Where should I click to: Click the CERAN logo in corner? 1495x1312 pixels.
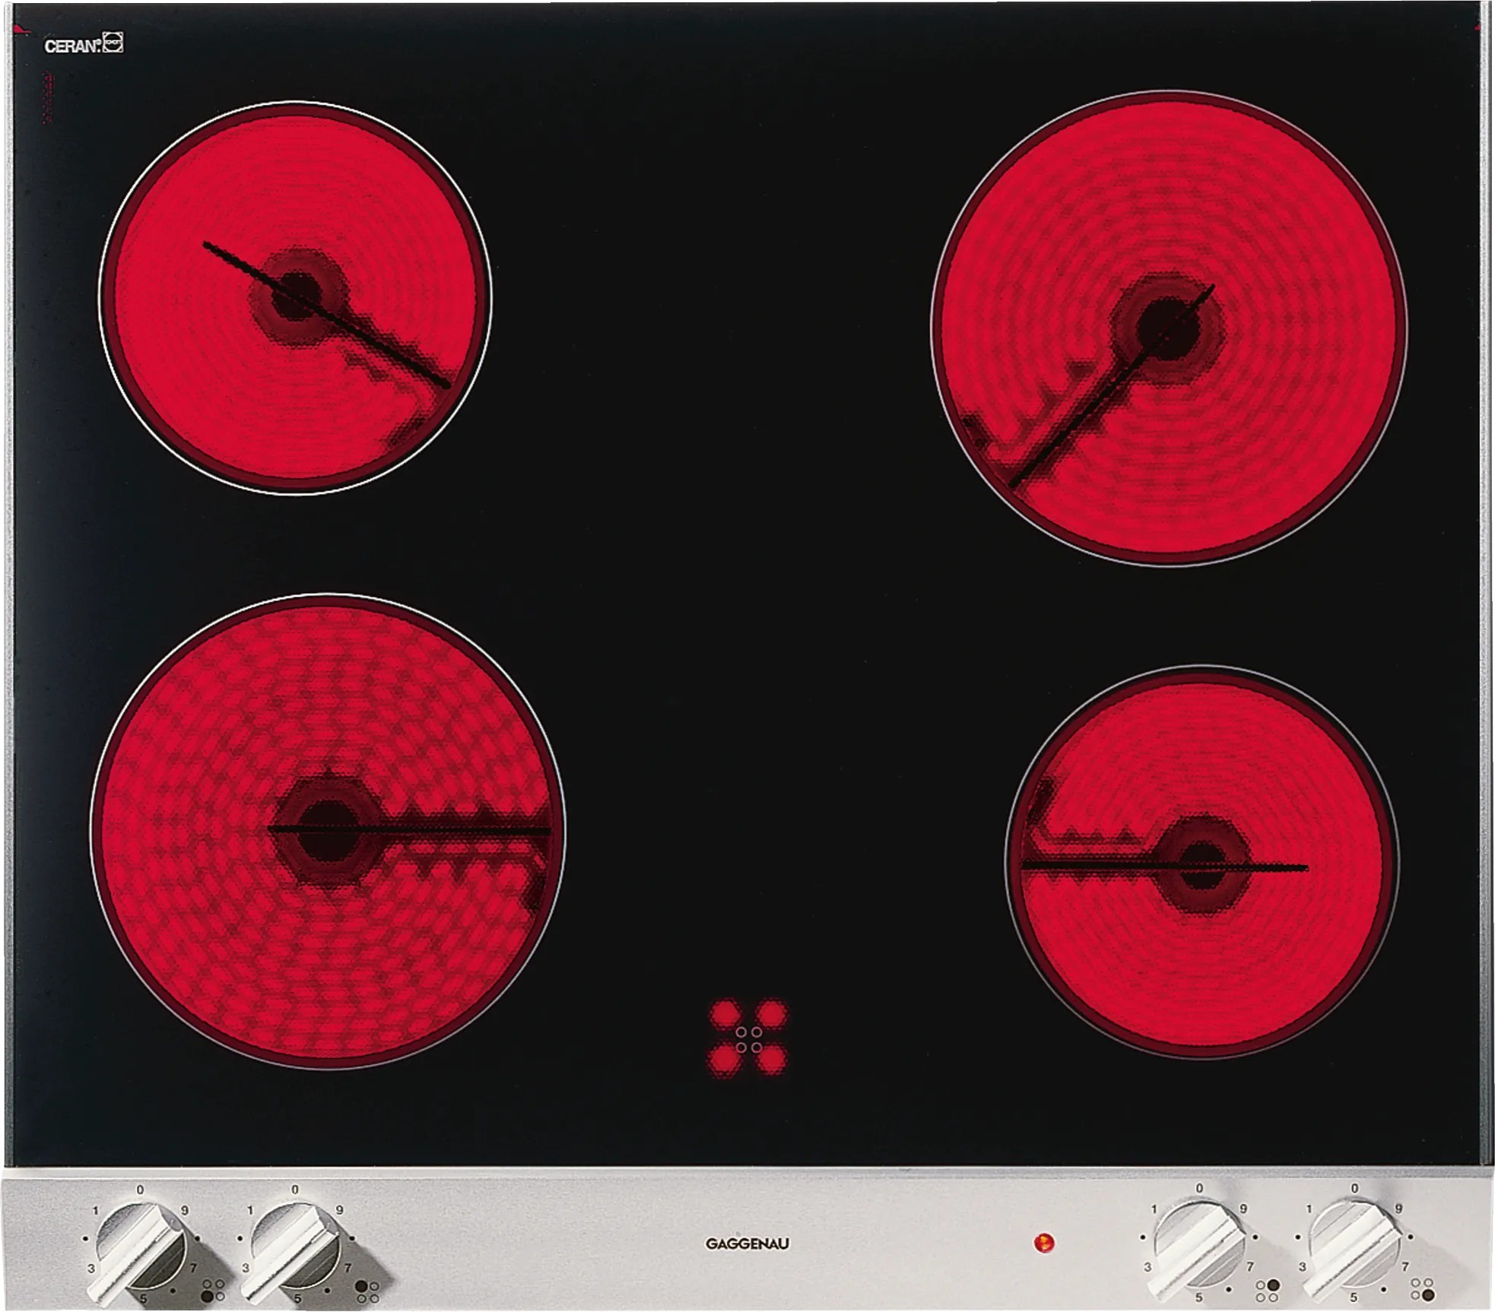(x=83, y=45)
